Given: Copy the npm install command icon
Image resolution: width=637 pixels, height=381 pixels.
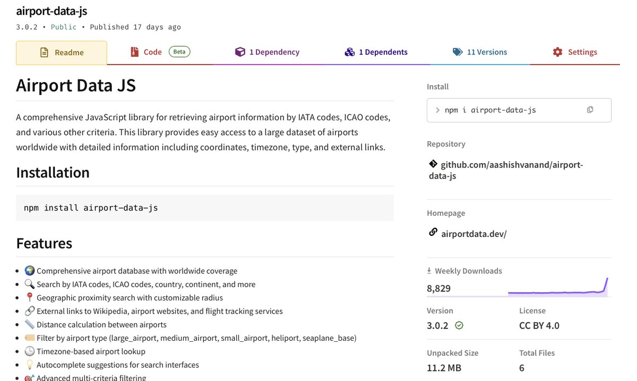Looking at the screenshot, I should [x=590, y=110].
